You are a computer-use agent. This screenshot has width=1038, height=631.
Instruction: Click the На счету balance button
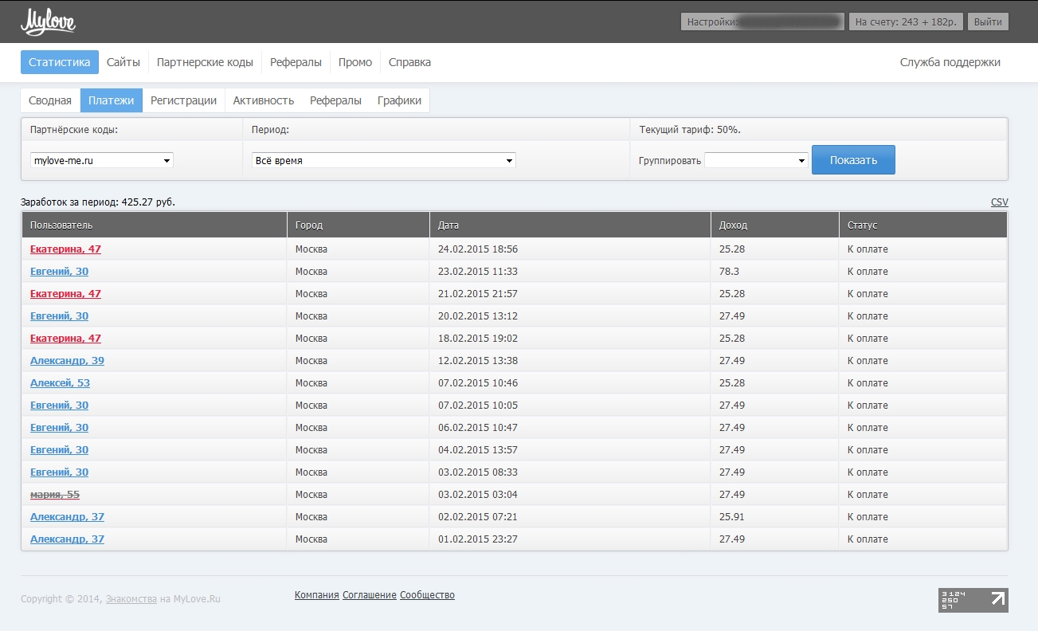(x=905, y=22)
